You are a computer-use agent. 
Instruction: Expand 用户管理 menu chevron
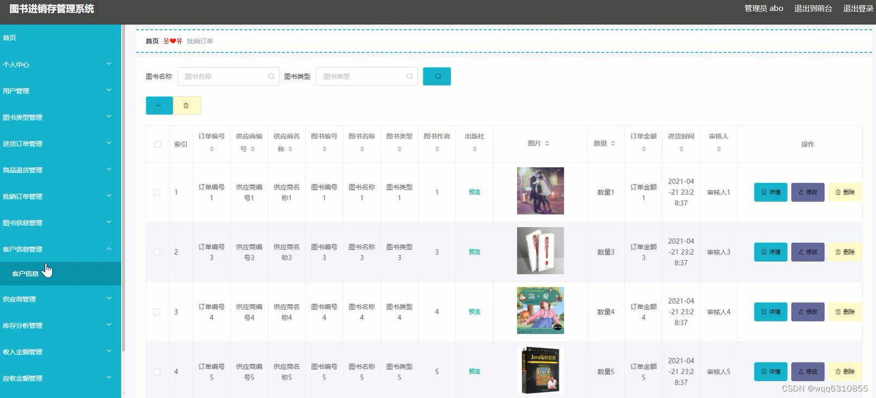click(x=109, y=90)
